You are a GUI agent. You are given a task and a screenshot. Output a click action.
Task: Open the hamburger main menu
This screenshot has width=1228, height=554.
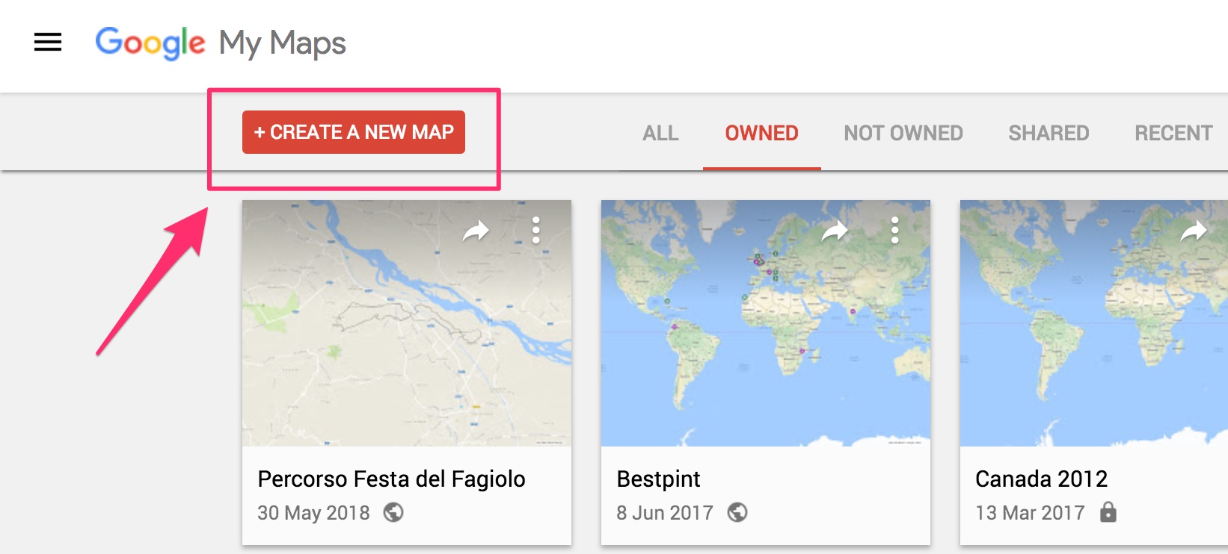coord(48,43)
